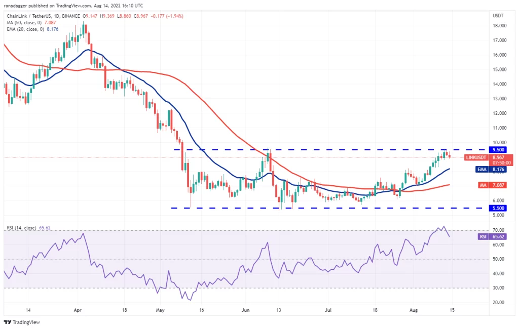519x329 pixels.
Task: Click the USDT currency label
Action: (x=498, y=16)
